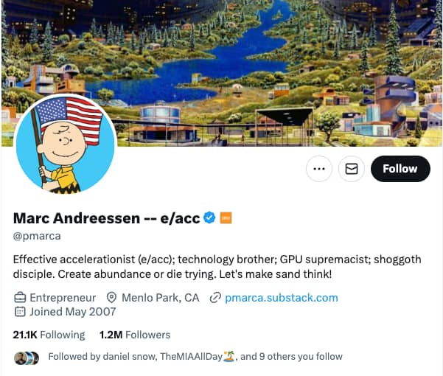Click the location pin icon by Menlo Park
This screenshot has width=443, height=376.
[x=111, y=298]
